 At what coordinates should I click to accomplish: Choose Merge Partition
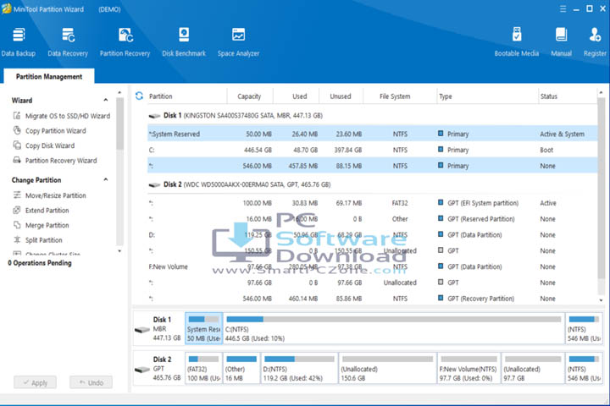coord(41,225)
